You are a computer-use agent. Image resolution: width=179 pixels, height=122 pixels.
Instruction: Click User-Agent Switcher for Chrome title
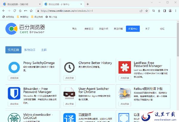[94, 90]
